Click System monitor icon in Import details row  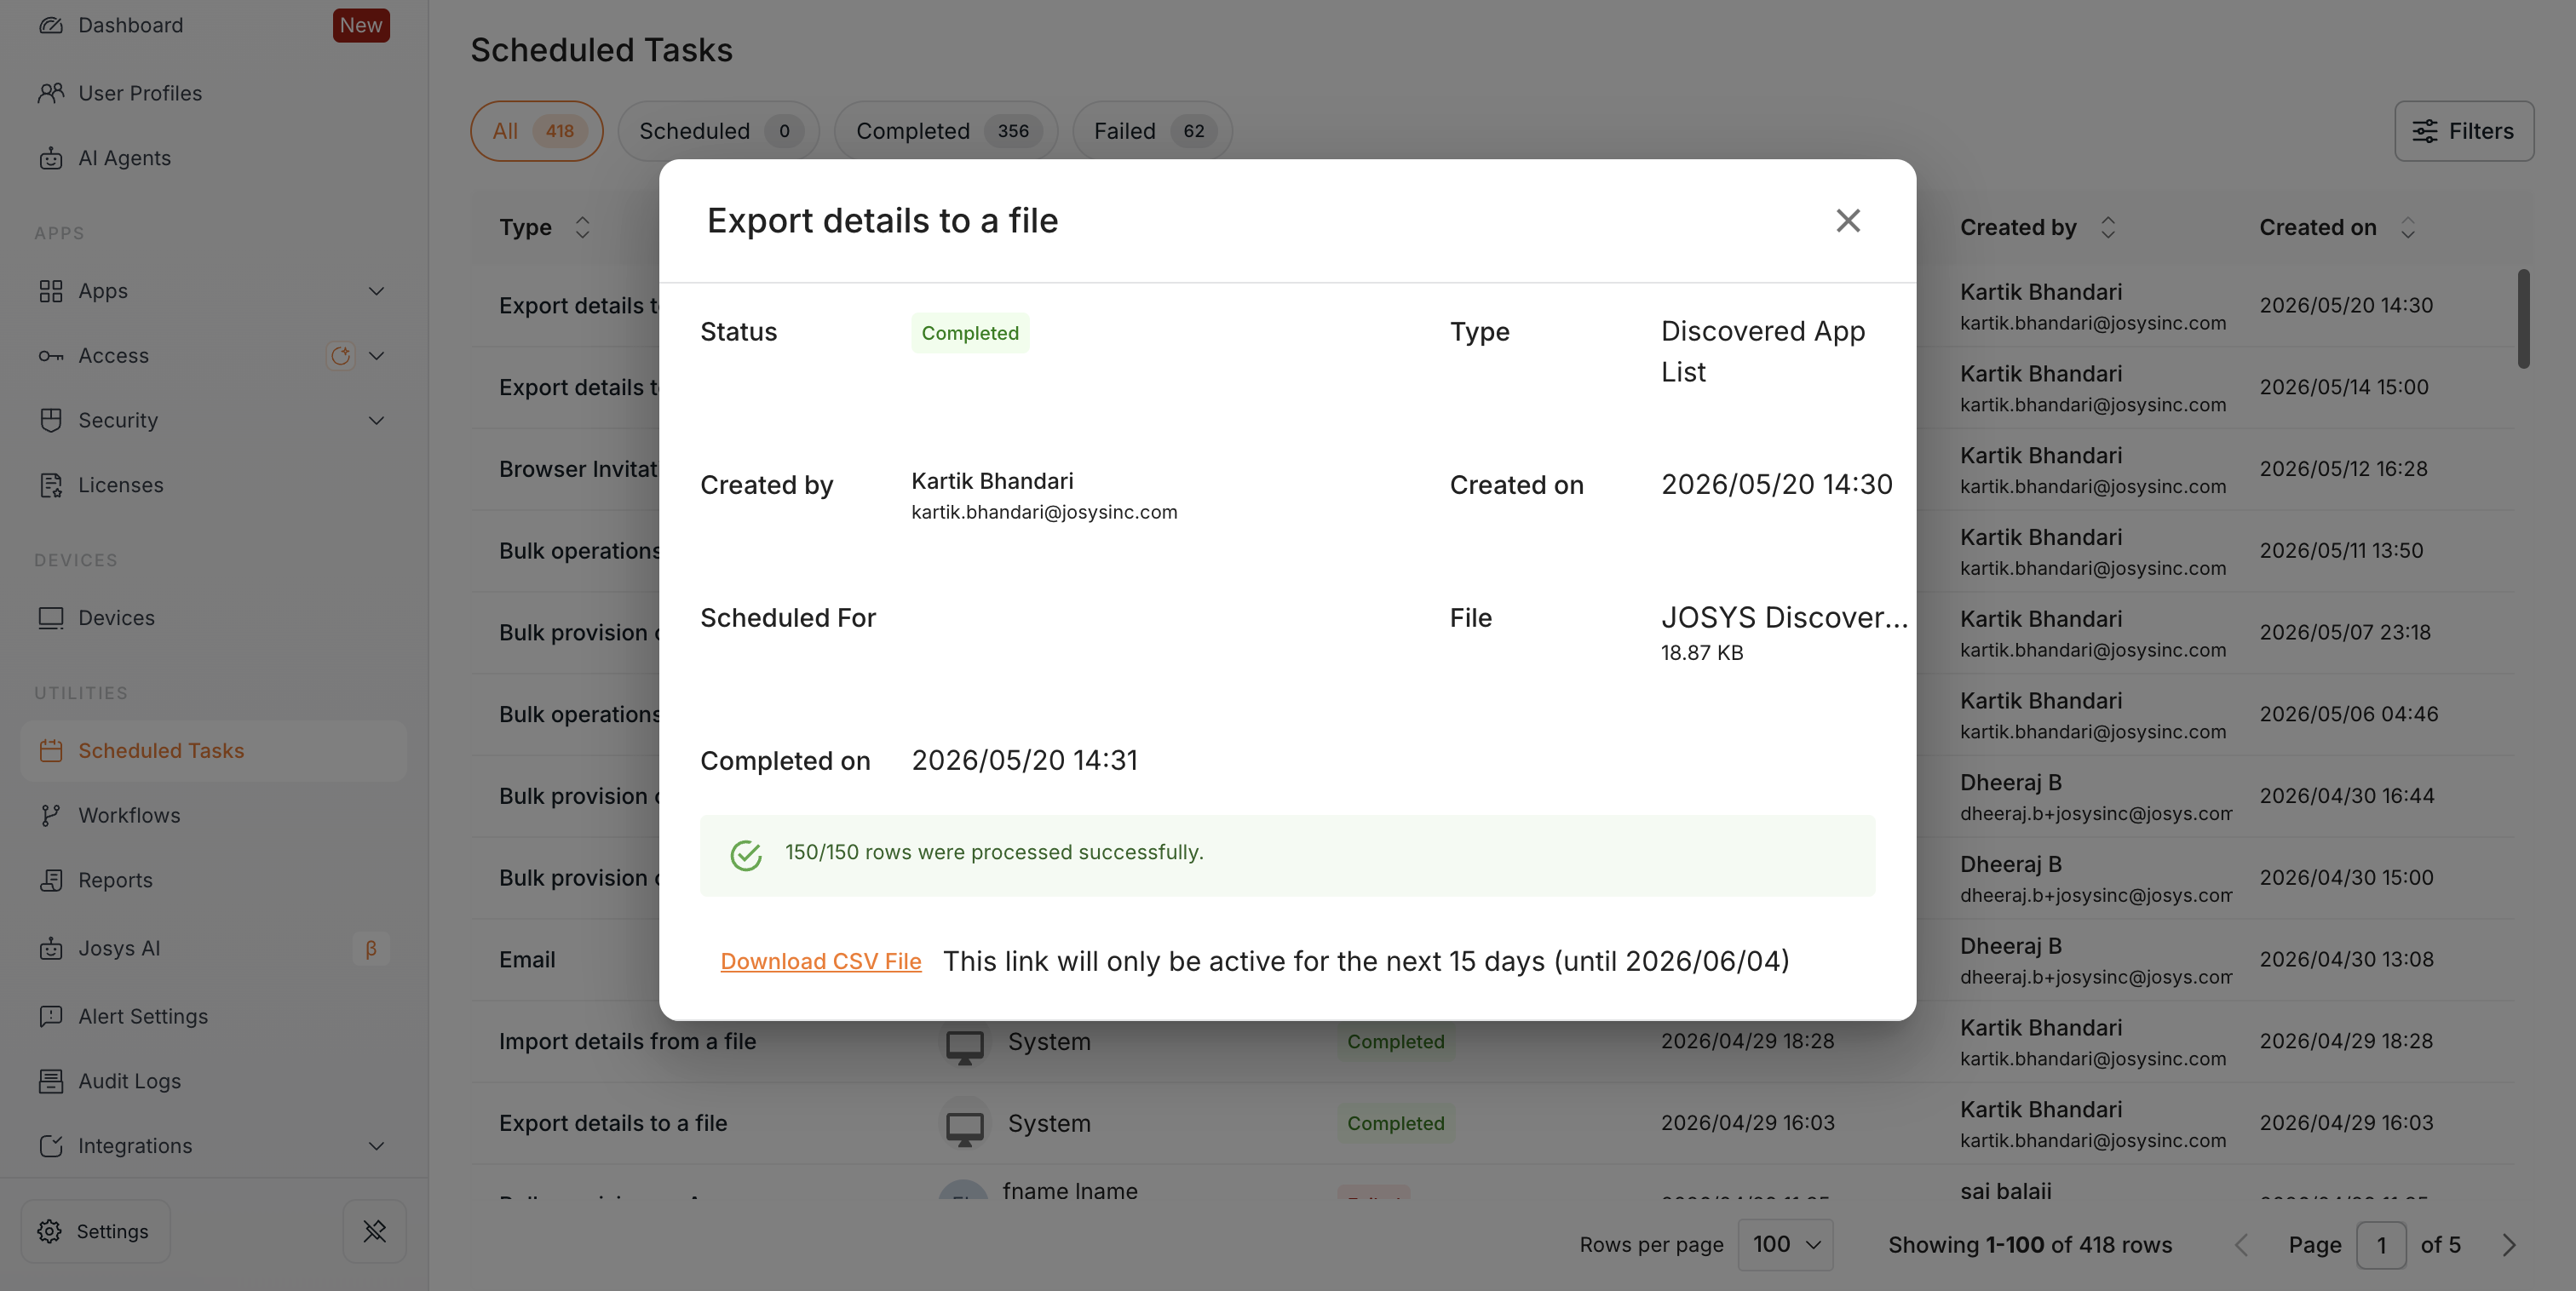point(964,1047)
